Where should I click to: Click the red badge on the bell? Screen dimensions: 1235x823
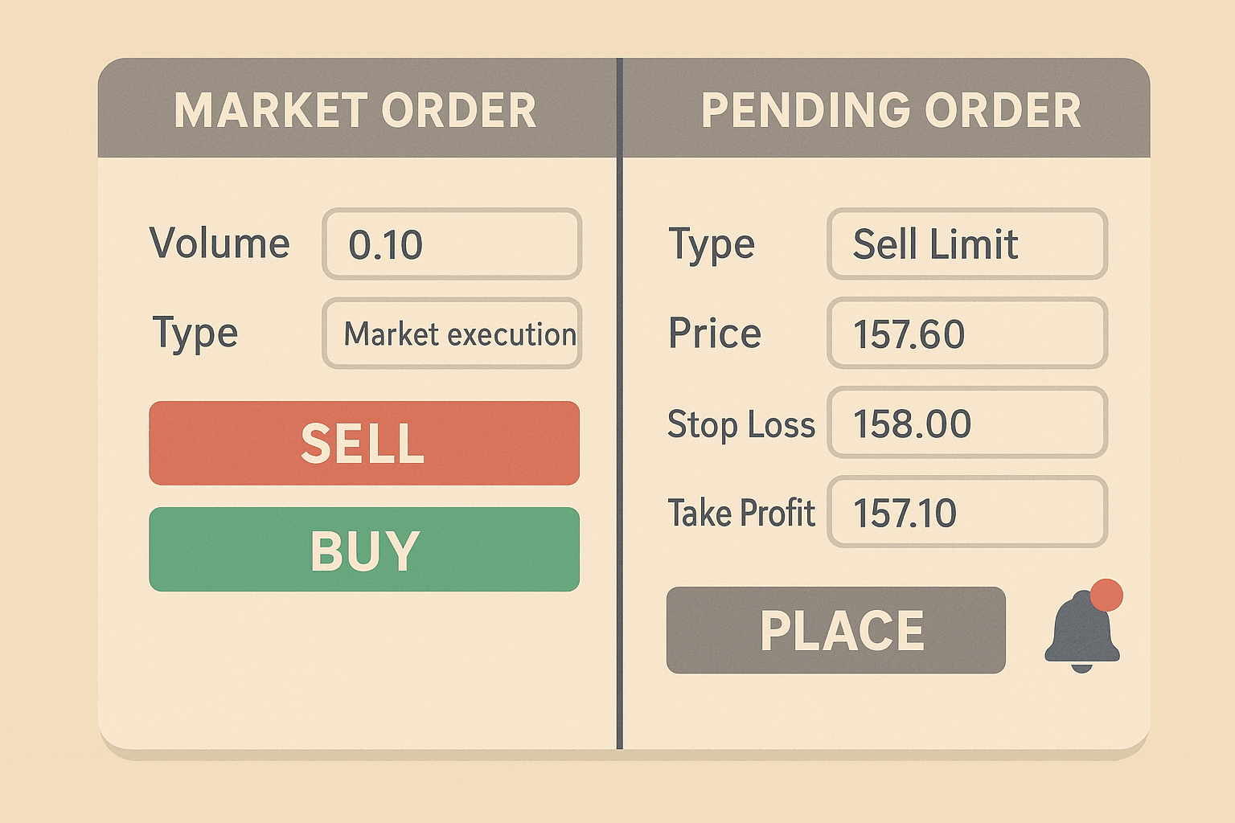pyautogui.click(x=1106, y=596)
